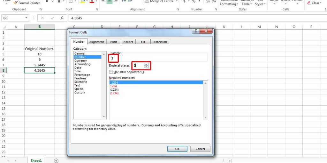This screenshot has height=163, width=327.
Task: Click the Clear eraser icon
Action: (x=309, y=3)
